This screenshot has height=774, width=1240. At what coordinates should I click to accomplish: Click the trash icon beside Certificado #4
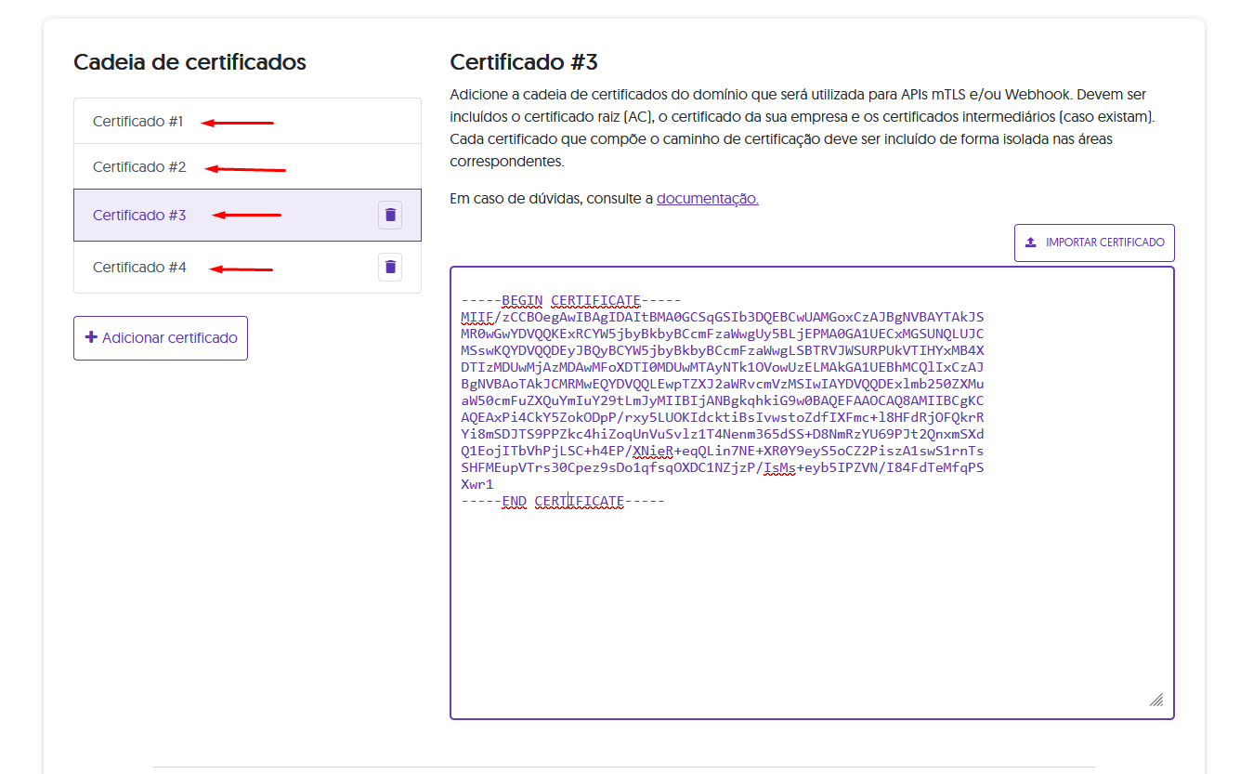tap(390, 268)
